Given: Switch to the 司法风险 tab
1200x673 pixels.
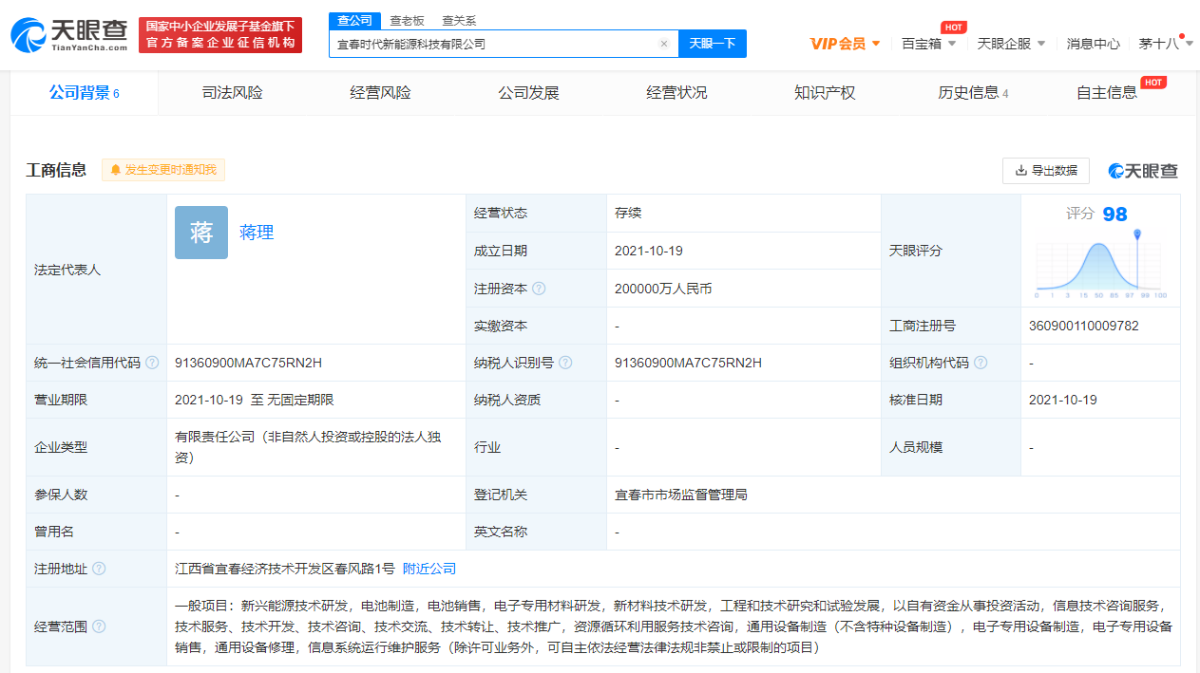Looking at the screenshot, I should [x=232, y=93].
